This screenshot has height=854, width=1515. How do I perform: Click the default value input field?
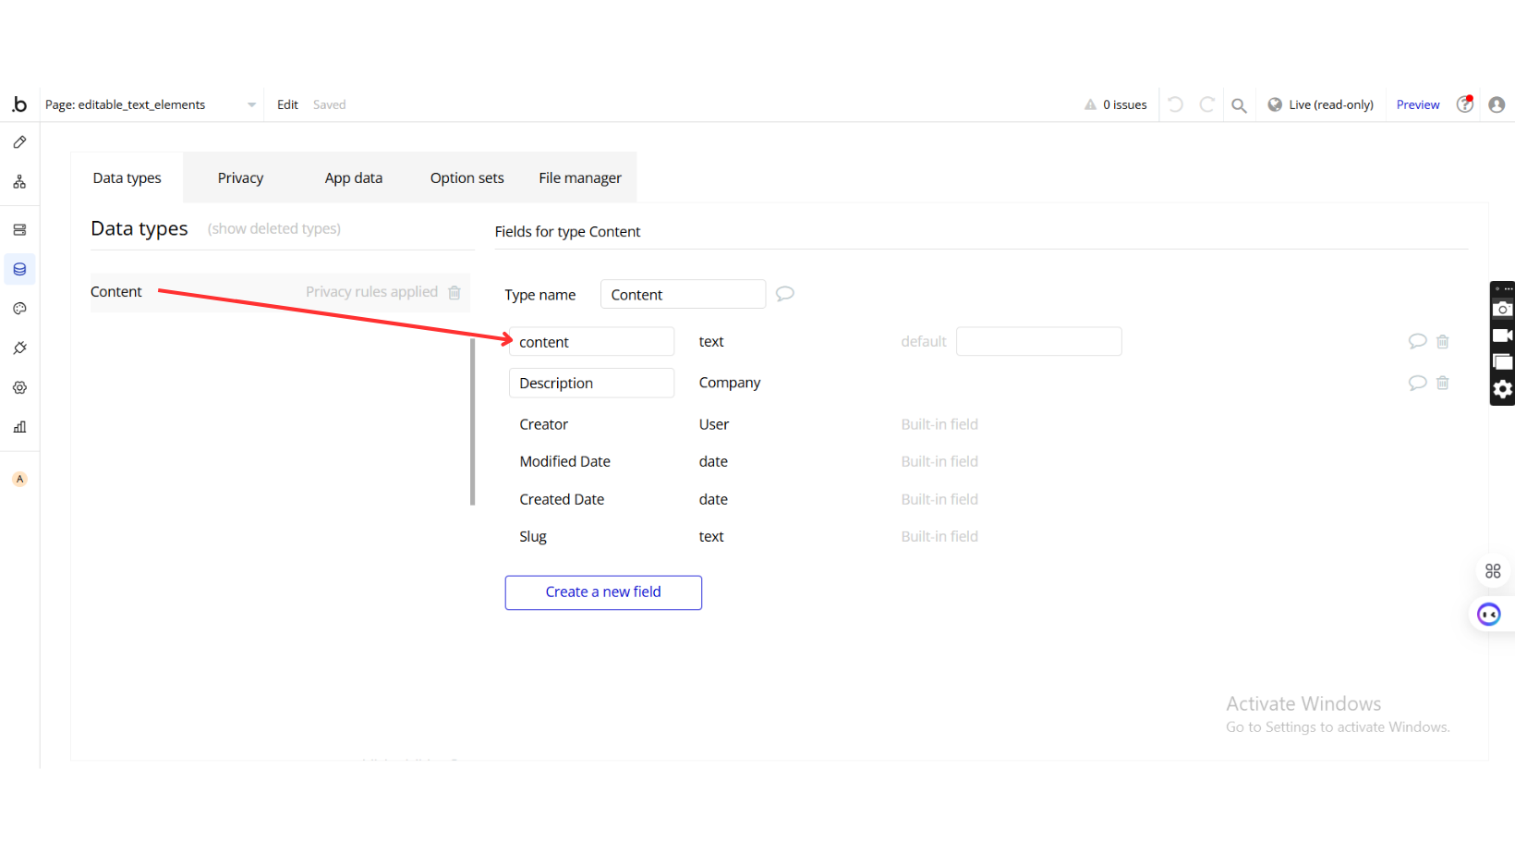point(1038,341)
